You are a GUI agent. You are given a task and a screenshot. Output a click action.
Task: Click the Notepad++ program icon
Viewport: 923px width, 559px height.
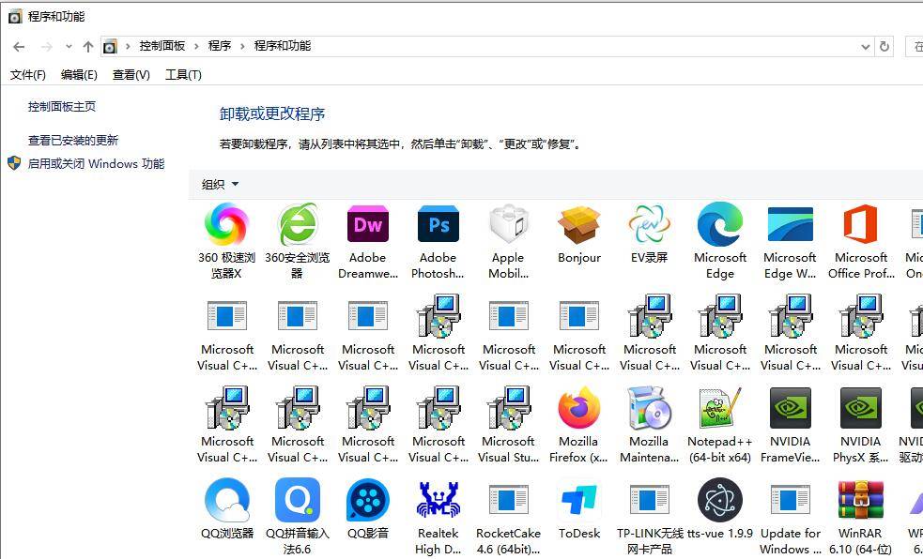click(x=719, y=410)
